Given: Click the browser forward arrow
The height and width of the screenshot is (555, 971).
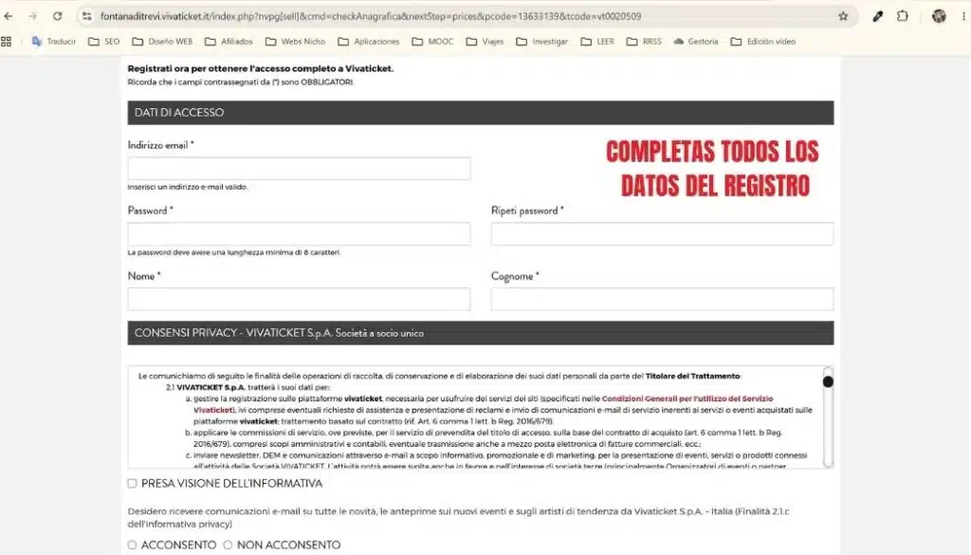Looking at the screenshot, I should 32,16.
